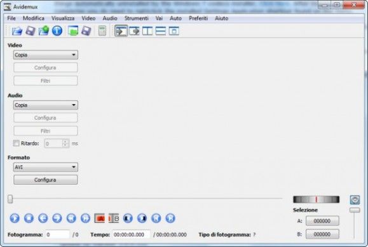Enable the Ritardo audio delay checkbox
The image size is (368, 247).
[16, 143]
